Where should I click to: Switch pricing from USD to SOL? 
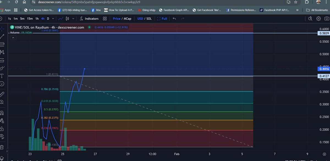click(x=149, y=19)
